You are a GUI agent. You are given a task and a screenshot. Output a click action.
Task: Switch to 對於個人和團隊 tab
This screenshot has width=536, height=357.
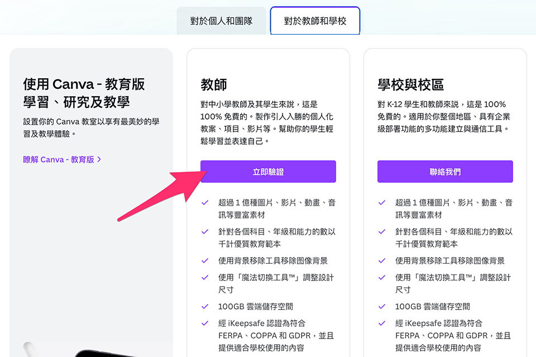pyautogui.click(x=221, y=21)
